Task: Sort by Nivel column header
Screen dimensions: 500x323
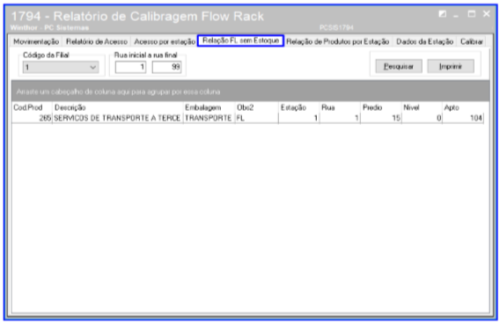Action: [422, 107]
